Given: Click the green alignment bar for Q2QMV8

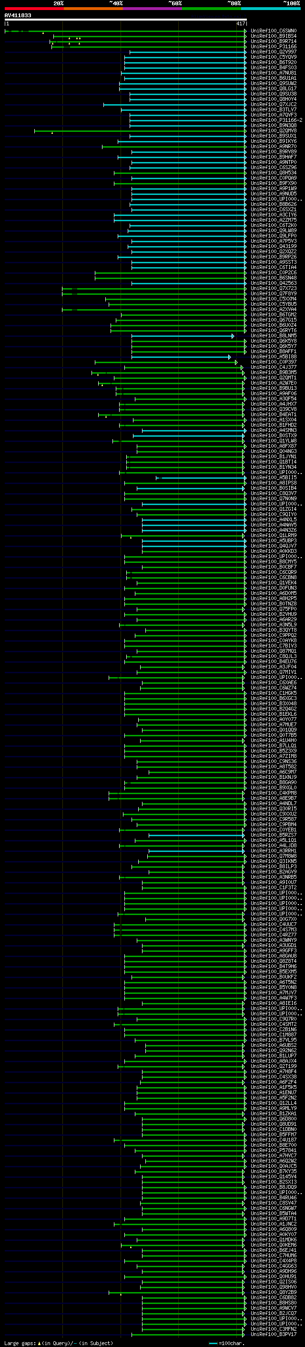Looking at the screenshot, I should coord(141,131).
